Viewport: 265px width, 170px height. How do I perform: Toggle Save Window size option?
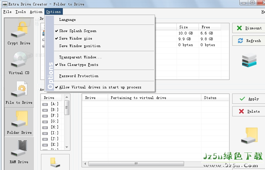pyautogui.click(x=104, y=39)
